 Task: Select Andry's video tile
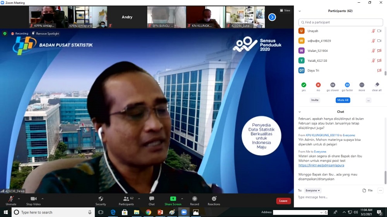point(127,17)
